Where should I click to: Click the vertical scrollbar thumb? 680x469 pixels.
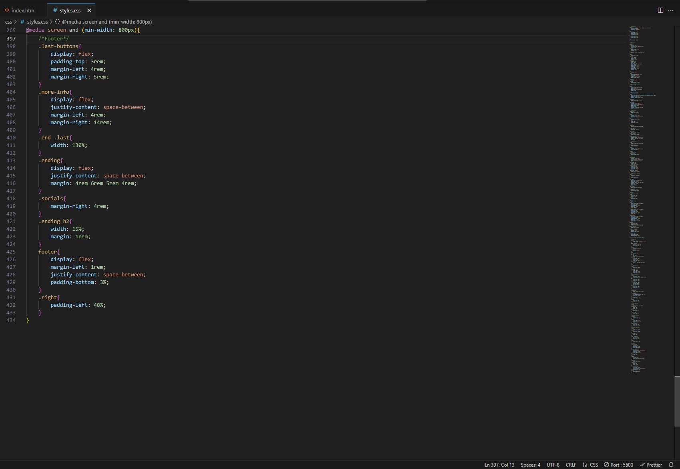pyautogui.click(x=677, y=401)
